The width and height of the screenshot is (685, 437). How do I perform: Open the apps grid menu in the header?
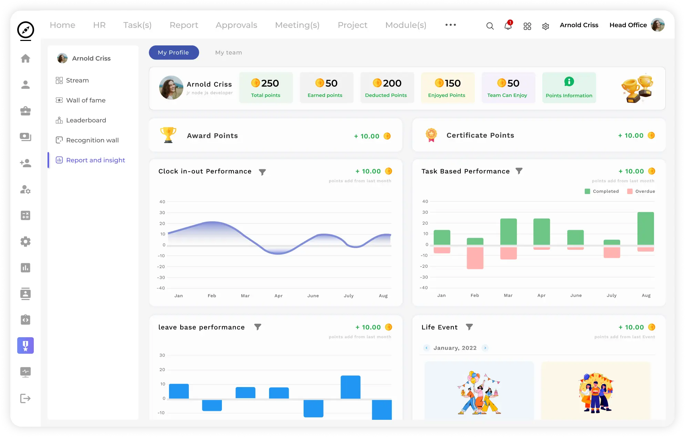tap(527, 26)
